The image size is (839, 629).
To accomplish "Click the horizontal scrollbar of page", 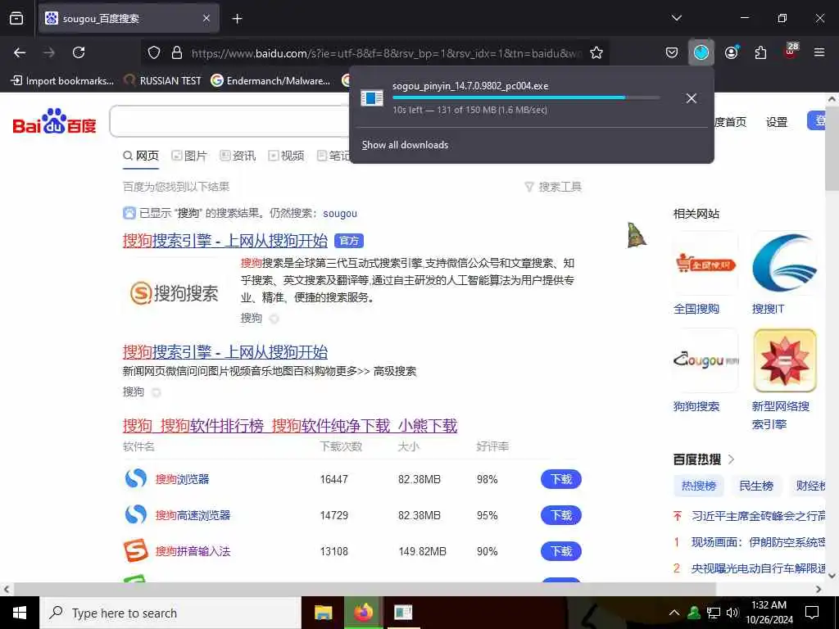I will [365, 589].
